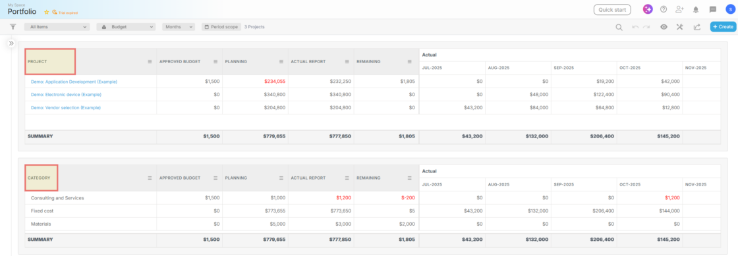Select $5,000 Materials planning cell
This screenshot has width=738, height=256.
click(x=255, y=224)
